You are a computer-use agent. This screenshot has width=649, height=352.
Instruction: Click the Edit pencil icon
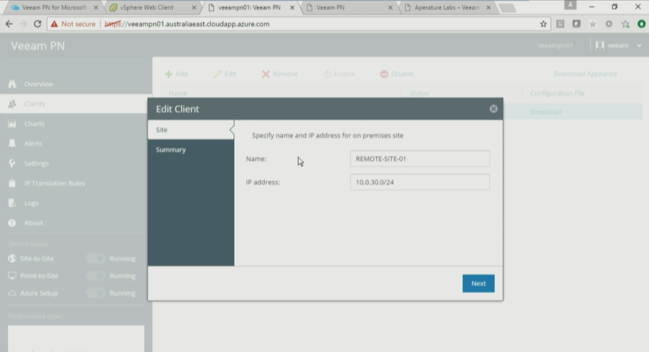[217, 74]
